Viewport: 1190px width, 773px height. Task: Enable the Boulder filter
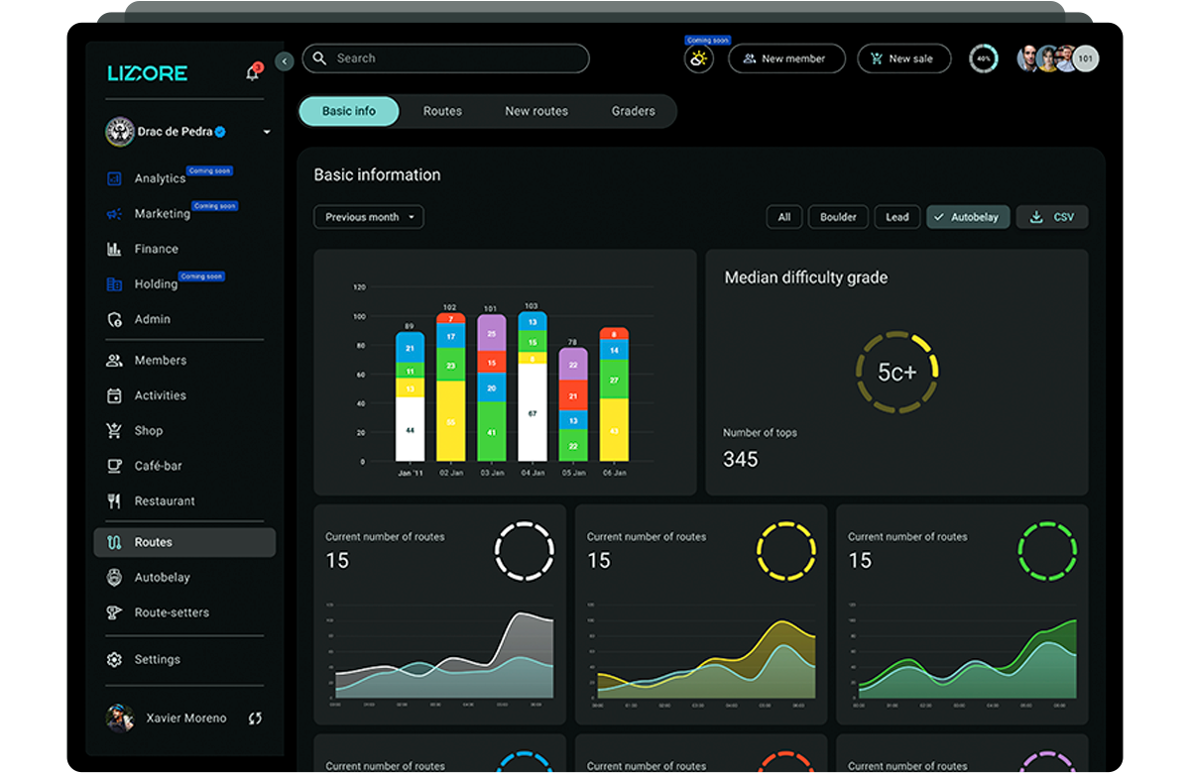pyautogui.click(x=838, y=217)
